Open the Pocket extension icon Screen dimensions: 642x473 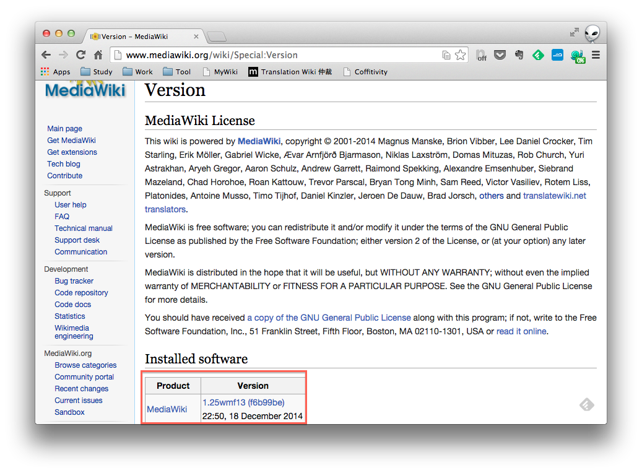tap(500, 54)
